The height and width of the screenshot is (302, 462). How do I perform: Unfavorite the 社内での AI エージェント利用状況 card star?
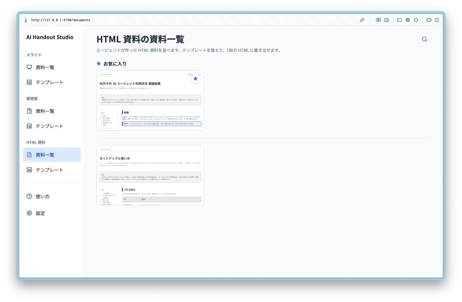195,79
